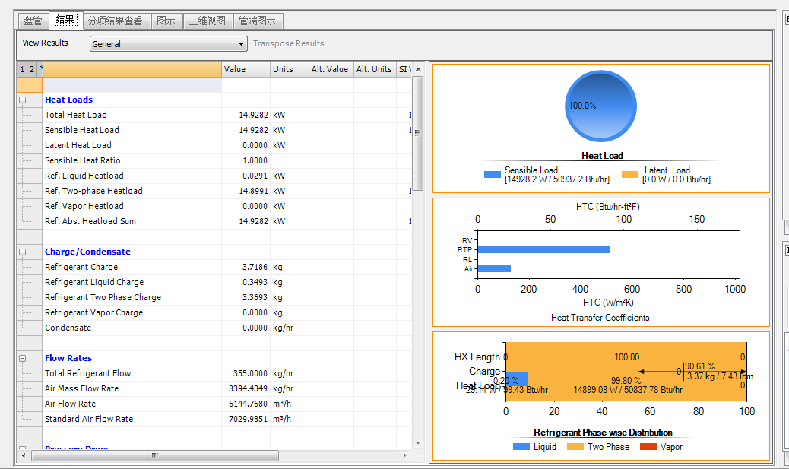789x469 pixels.
Task: Collapse the Flow Rates group
Action: (22, 358)
